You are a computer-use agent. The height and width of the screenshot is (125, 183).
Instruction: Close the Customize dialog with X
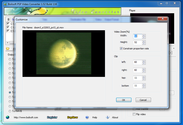pyautogui.click(x=163, y=19)
